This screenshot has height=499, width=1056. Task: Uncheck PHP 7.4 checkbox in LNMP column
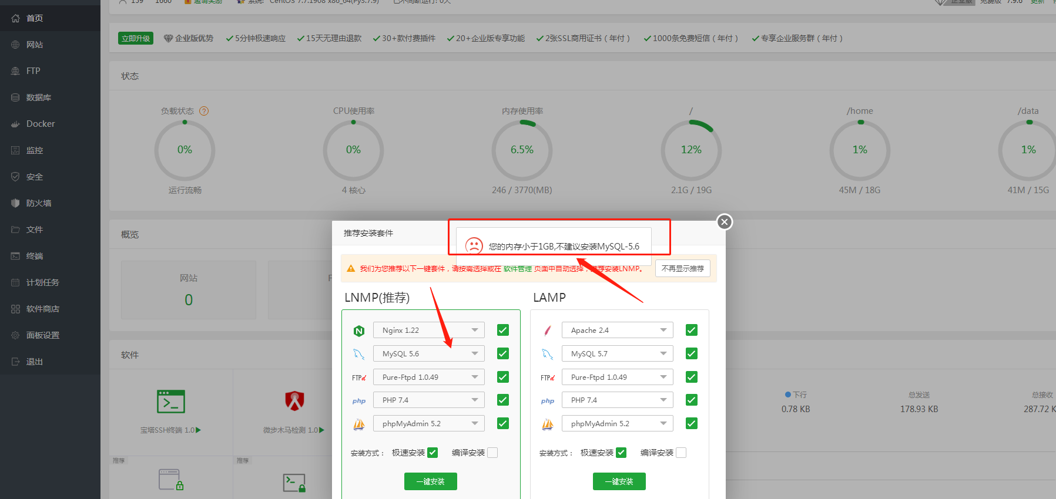point(503,400)
